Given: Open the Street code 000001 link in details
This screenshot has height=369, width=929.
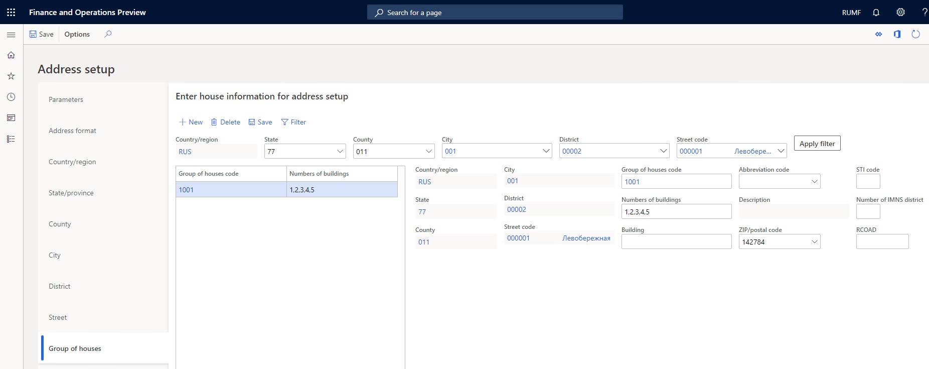Looking at the screenshot, I should [x=518, y=238].
